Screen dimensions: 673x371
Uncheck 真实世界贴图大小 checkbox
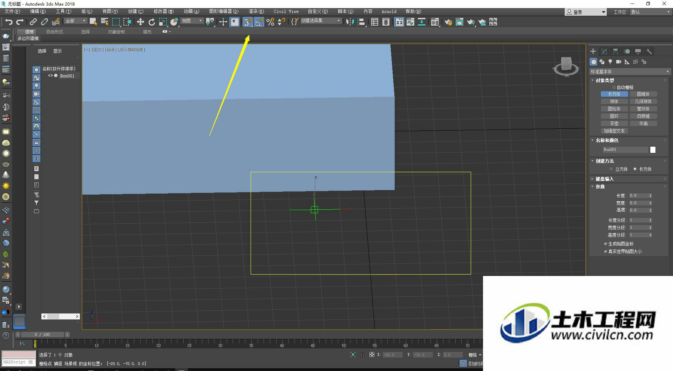pyautogui.click(x=605, y=251)
